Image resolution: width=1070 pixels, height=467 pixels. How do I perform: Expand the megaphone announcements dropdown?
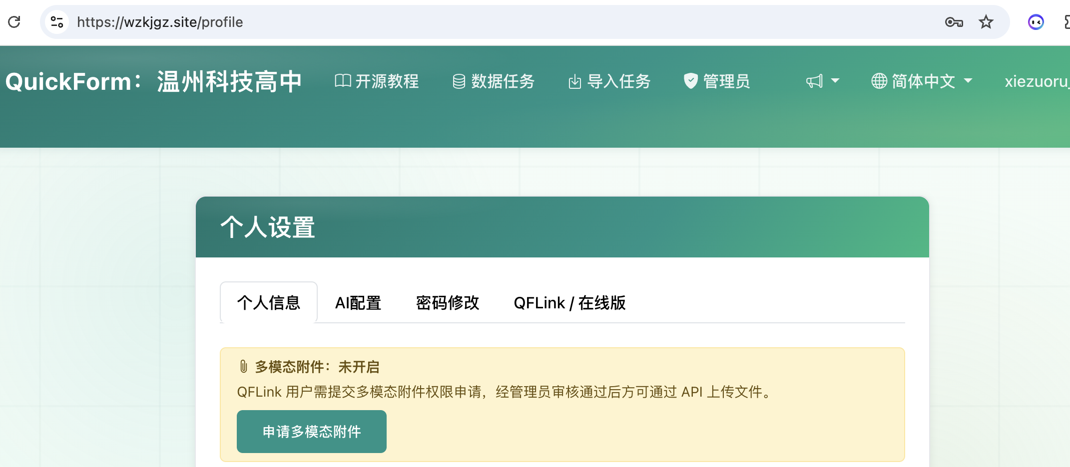822,81
